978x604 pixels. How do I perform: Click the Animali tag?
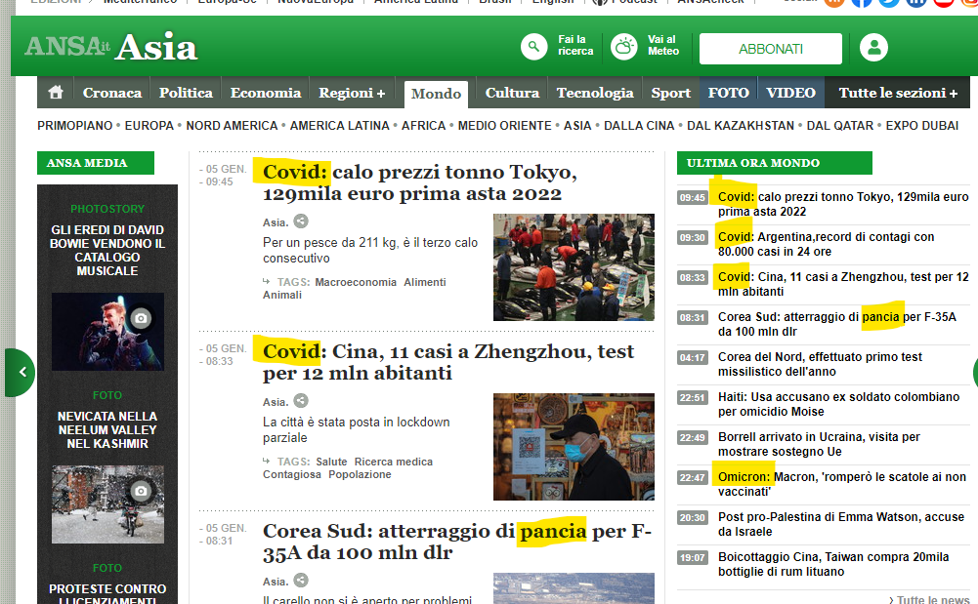pos(282,295)
